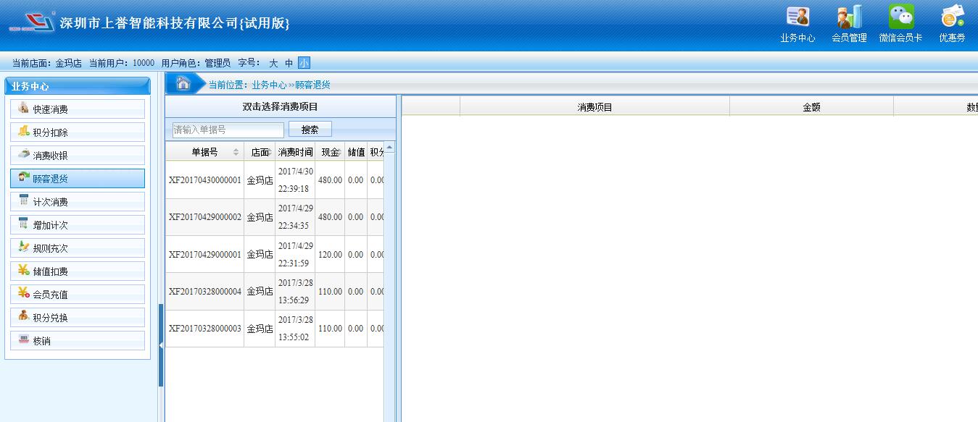Open 微信会员卡 WeChat card icon
The image size is (978, 422).
point(901,23)
